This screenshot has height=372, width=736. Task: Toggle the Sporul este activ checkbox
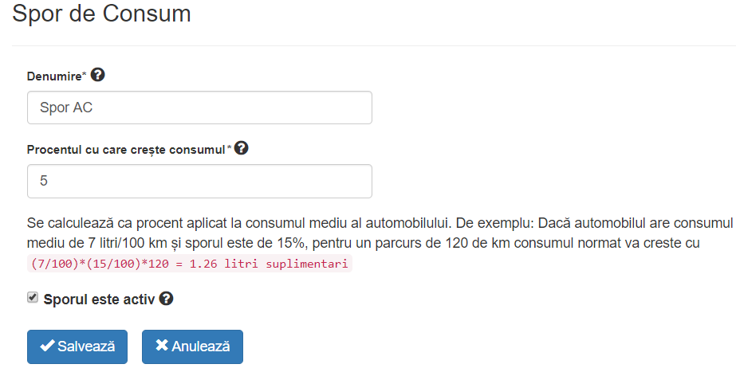[x=33, y=297]
